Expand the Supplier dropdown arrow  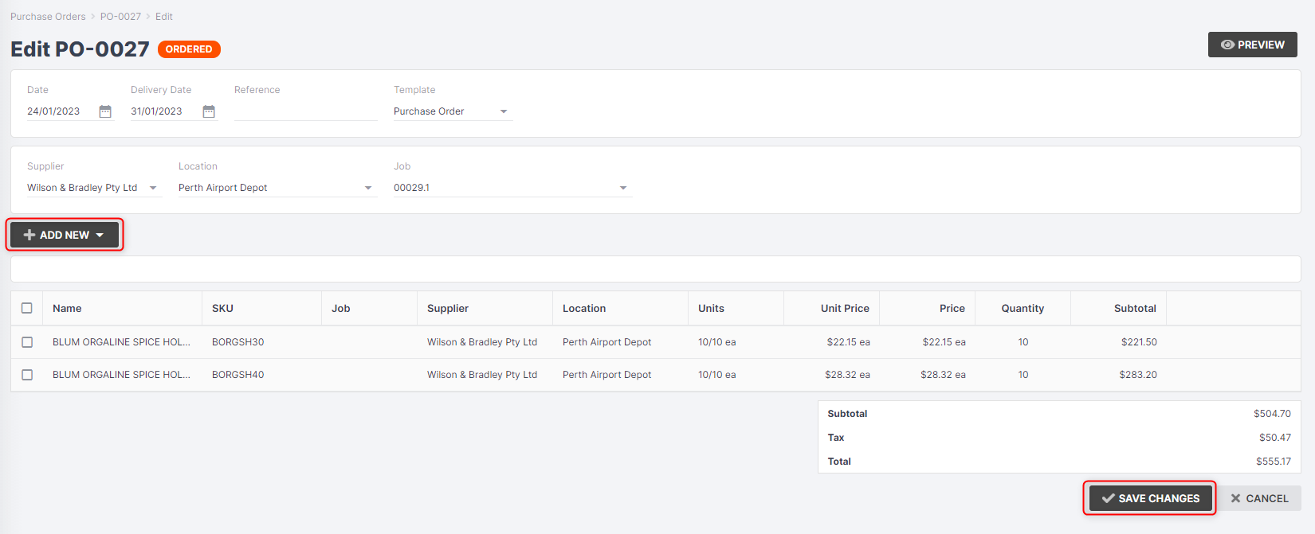click(x=153, y=188)
